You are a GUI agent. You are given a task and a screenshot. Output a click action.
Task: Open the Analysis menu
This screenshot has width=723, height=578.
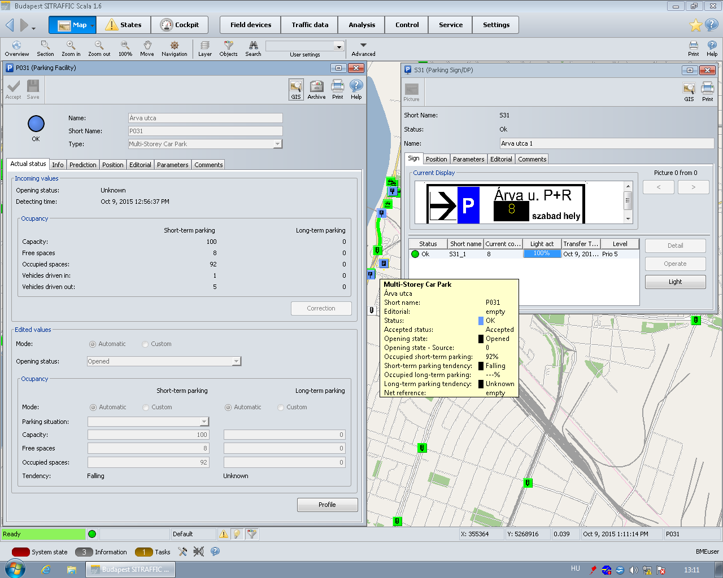coord(361,25)
